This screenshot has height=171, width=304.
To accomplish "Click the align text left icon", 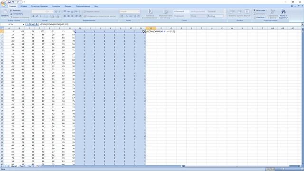I will tap(65, 16).
